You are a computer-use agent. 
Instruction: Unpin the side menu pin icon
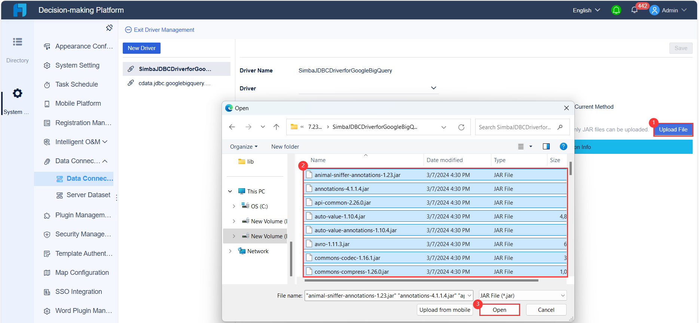(109, 28)
